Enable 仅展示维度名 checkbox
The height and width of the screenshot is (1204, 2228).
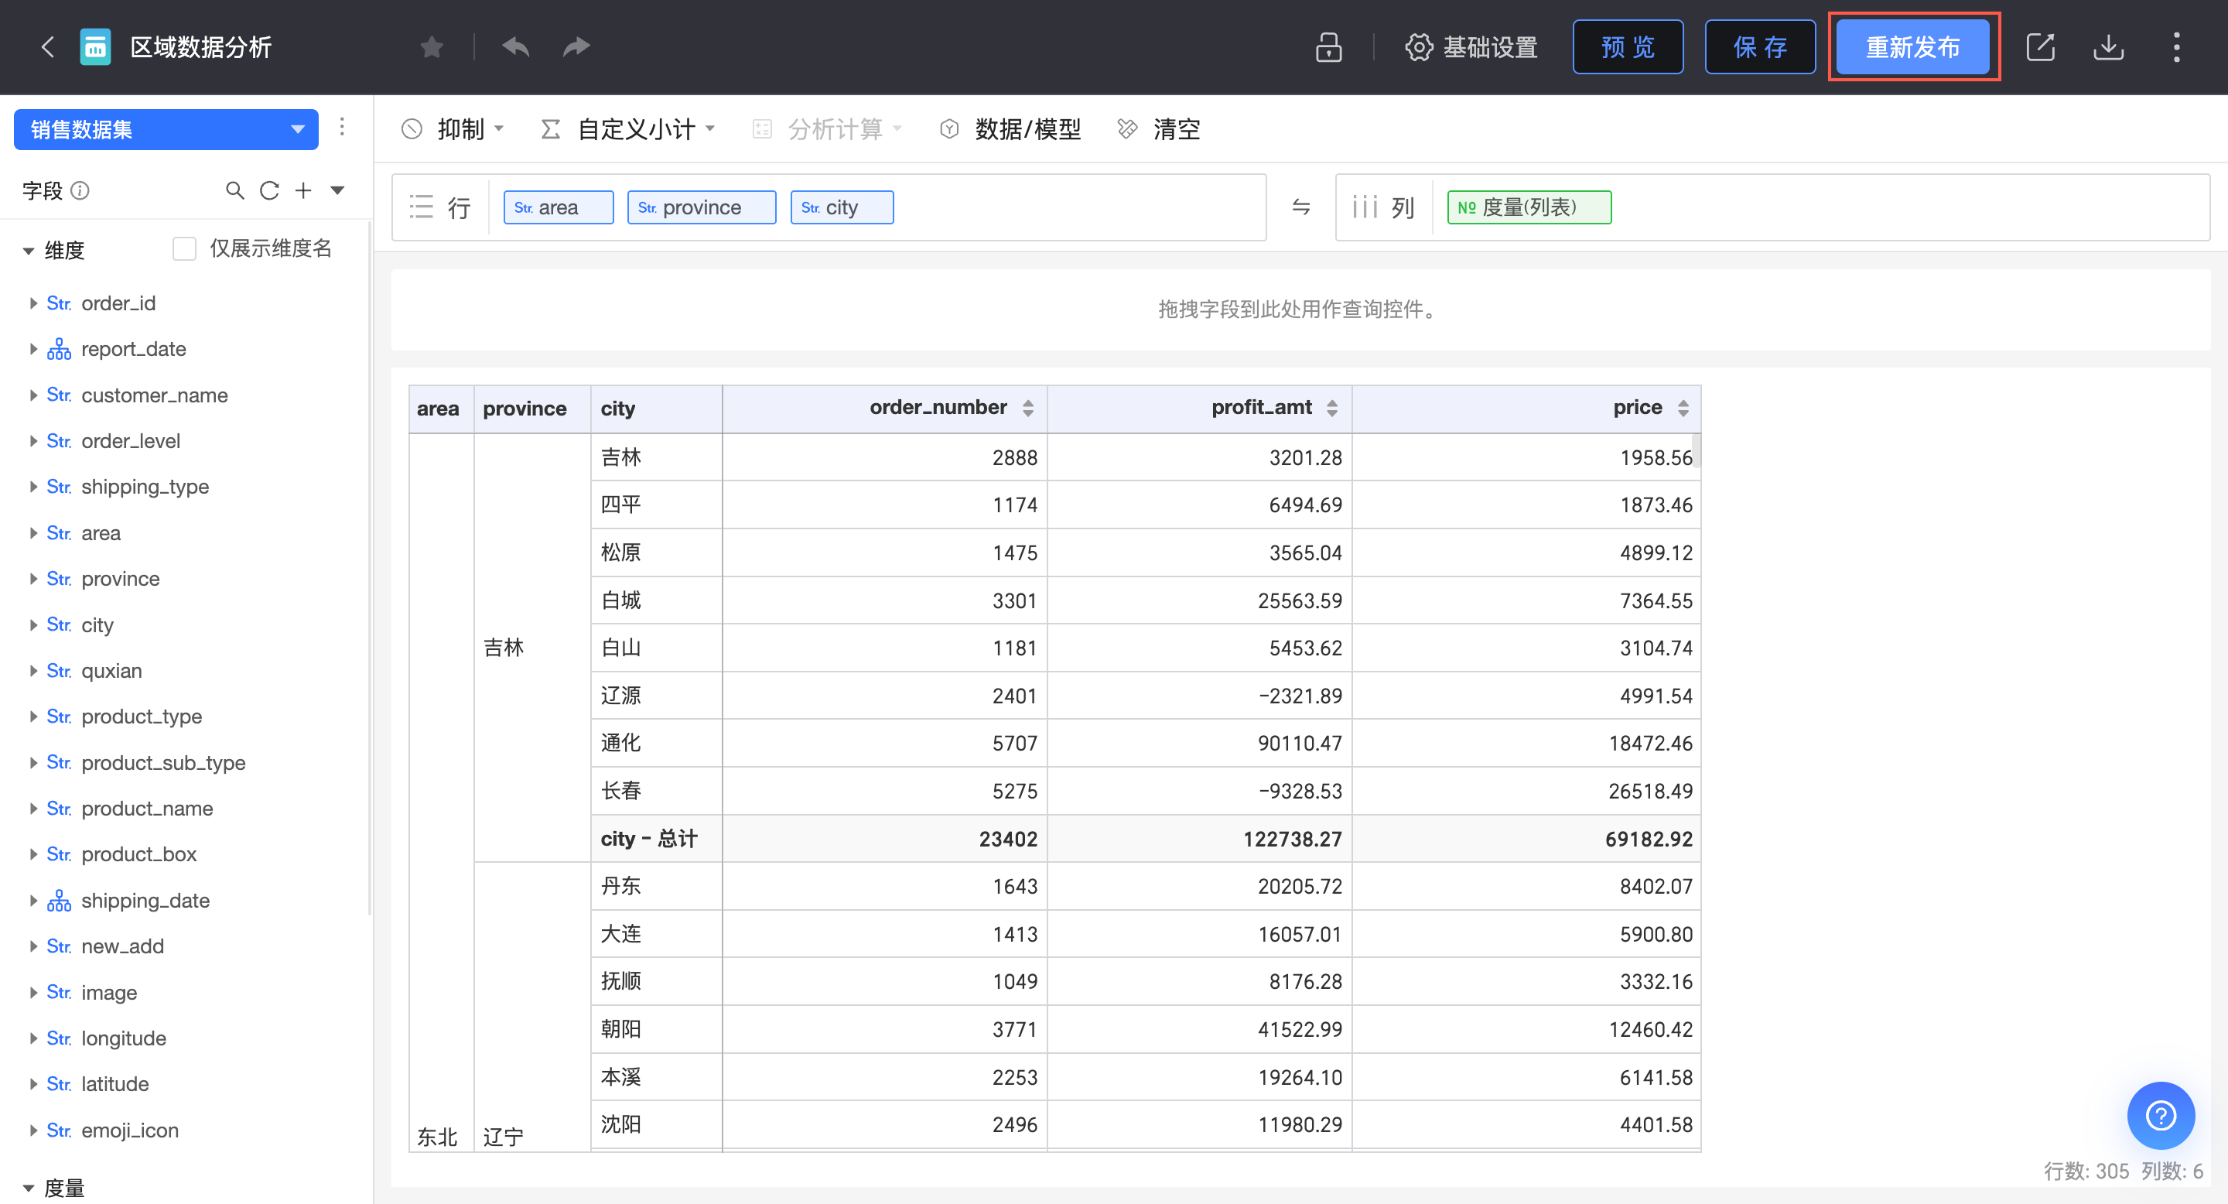pyautogui.click(x=184, y=249)
